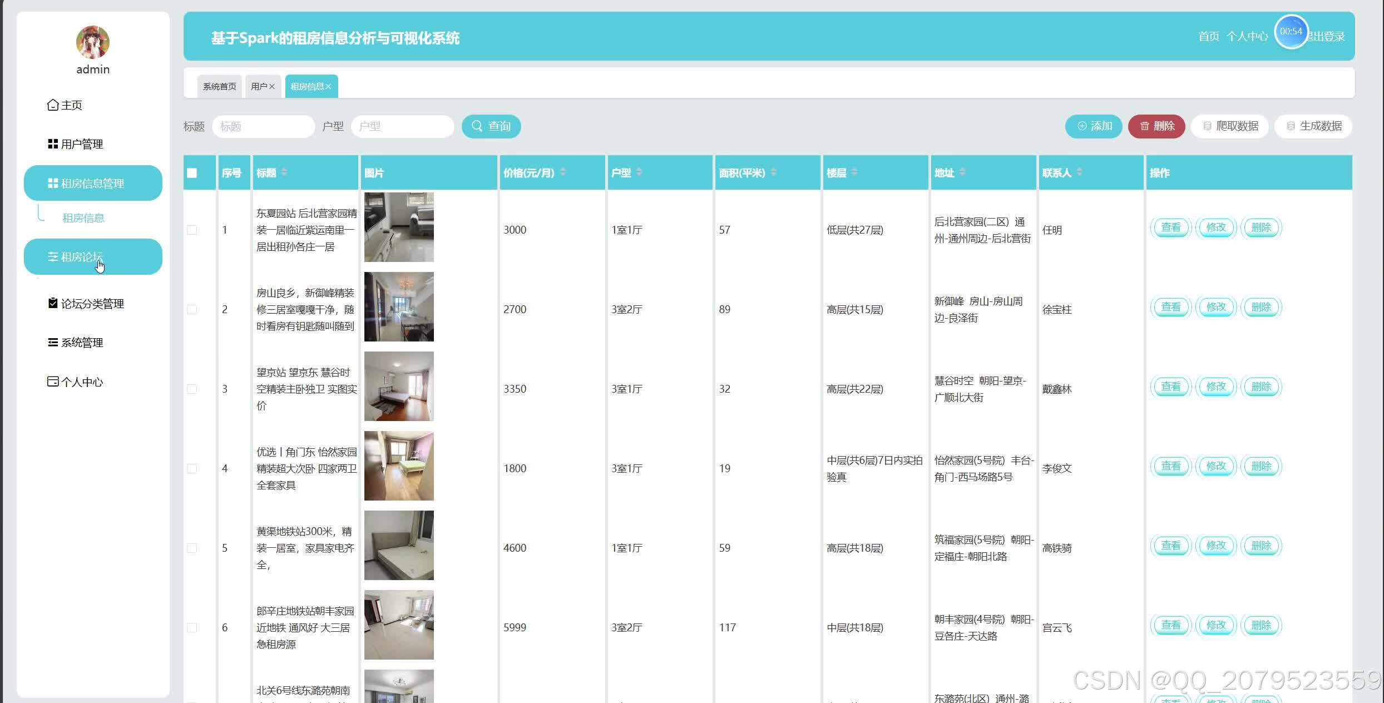
Task: Check the checkbox for row 2
Action: [192, 309]
